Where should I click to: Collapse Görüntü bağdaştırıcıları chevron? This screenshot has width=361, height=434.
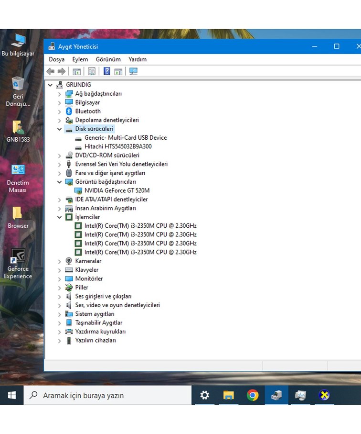[x=59, y=182]
